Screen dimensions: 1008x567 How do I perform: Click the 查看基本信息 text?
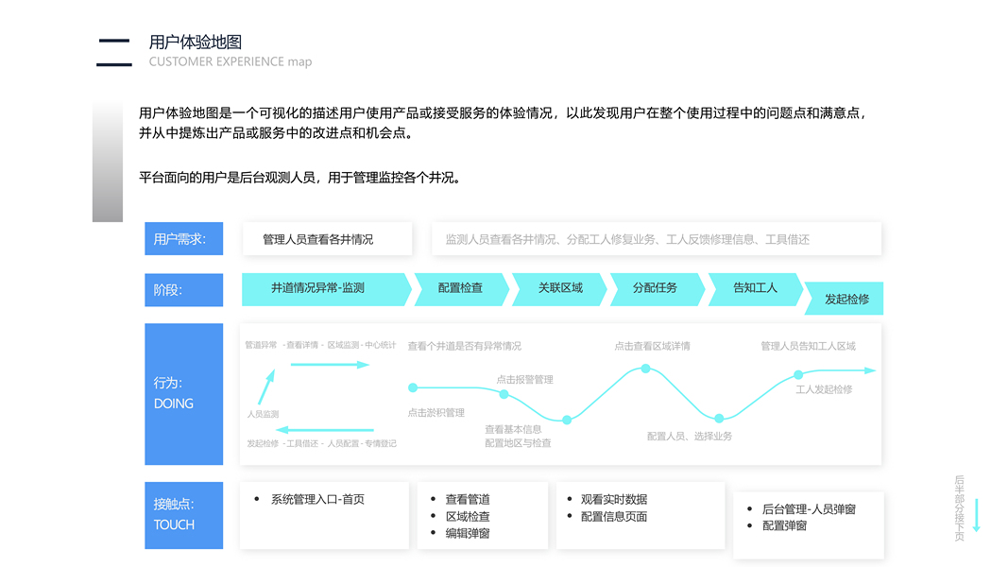513,429
